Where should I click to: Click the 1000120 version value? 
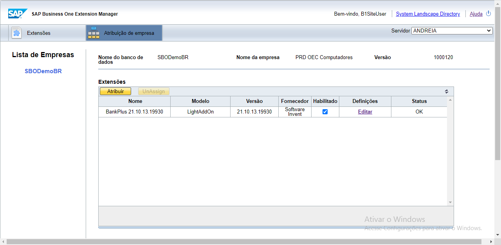click(x=443, y=58)
